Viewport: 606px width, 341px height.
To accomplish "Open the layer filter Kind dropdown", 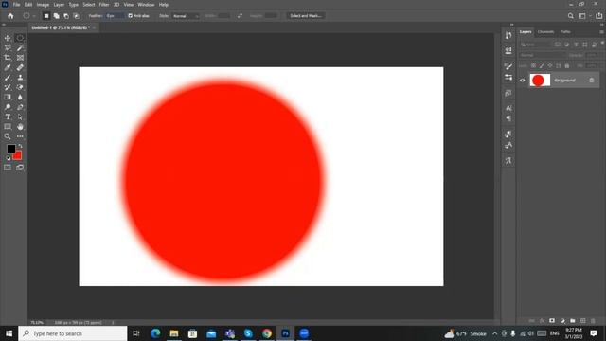I will 536,45.
